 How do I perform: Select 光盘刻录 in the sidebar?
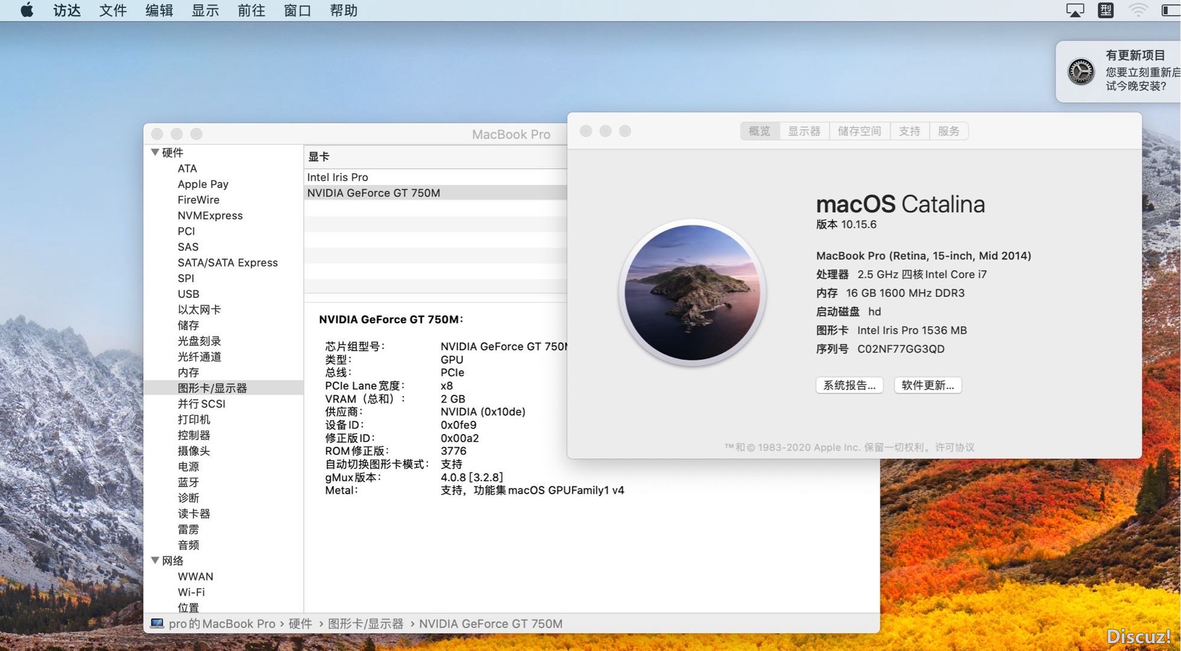pos(199,341)
